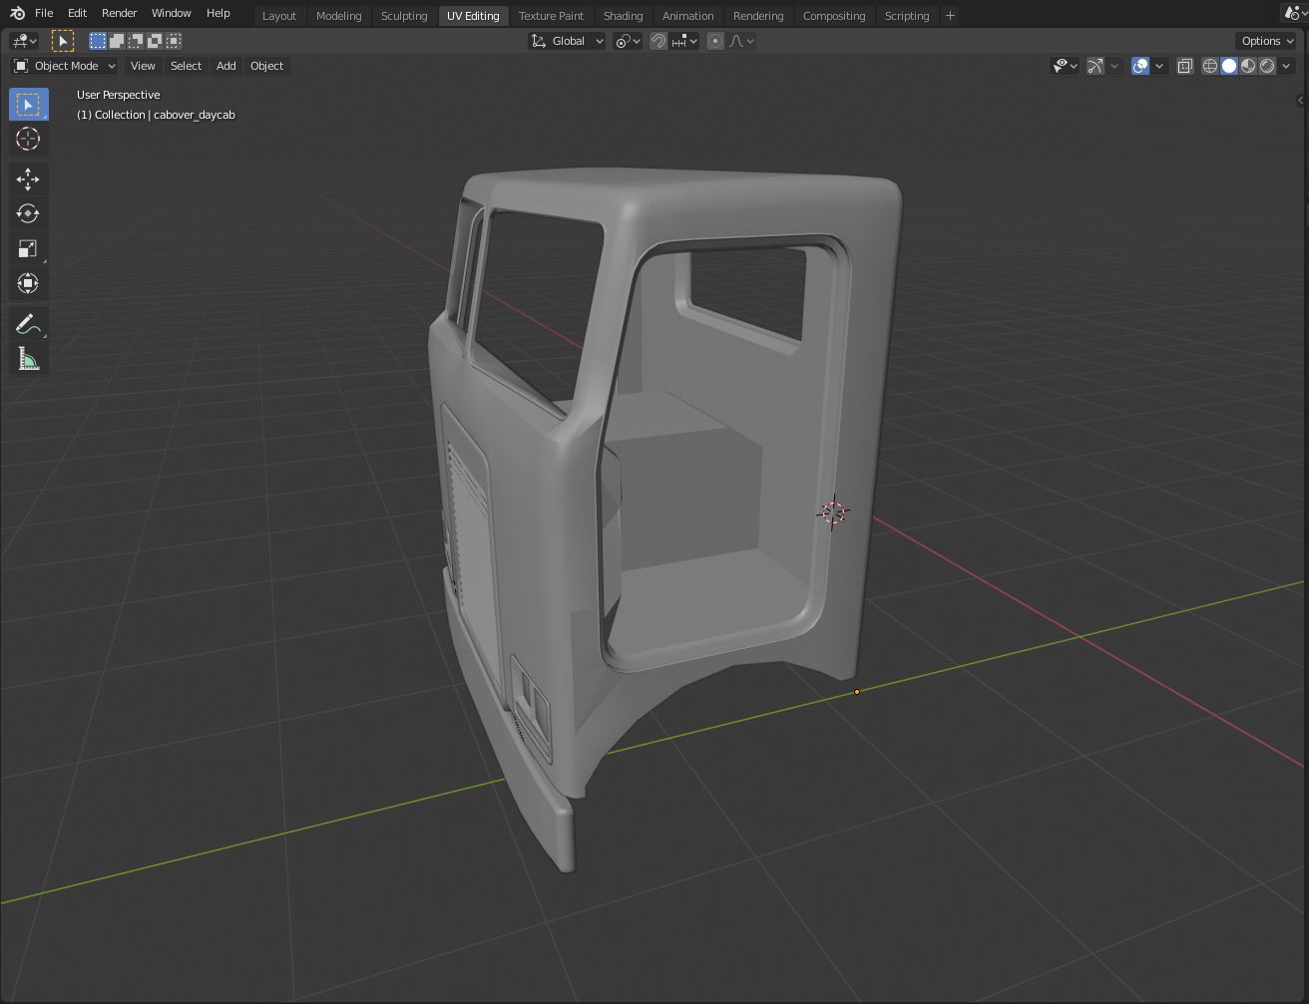Switch to the Texture Paint workspace tab
Viewport: 1309px width, 1004px height.
point(551,16)
